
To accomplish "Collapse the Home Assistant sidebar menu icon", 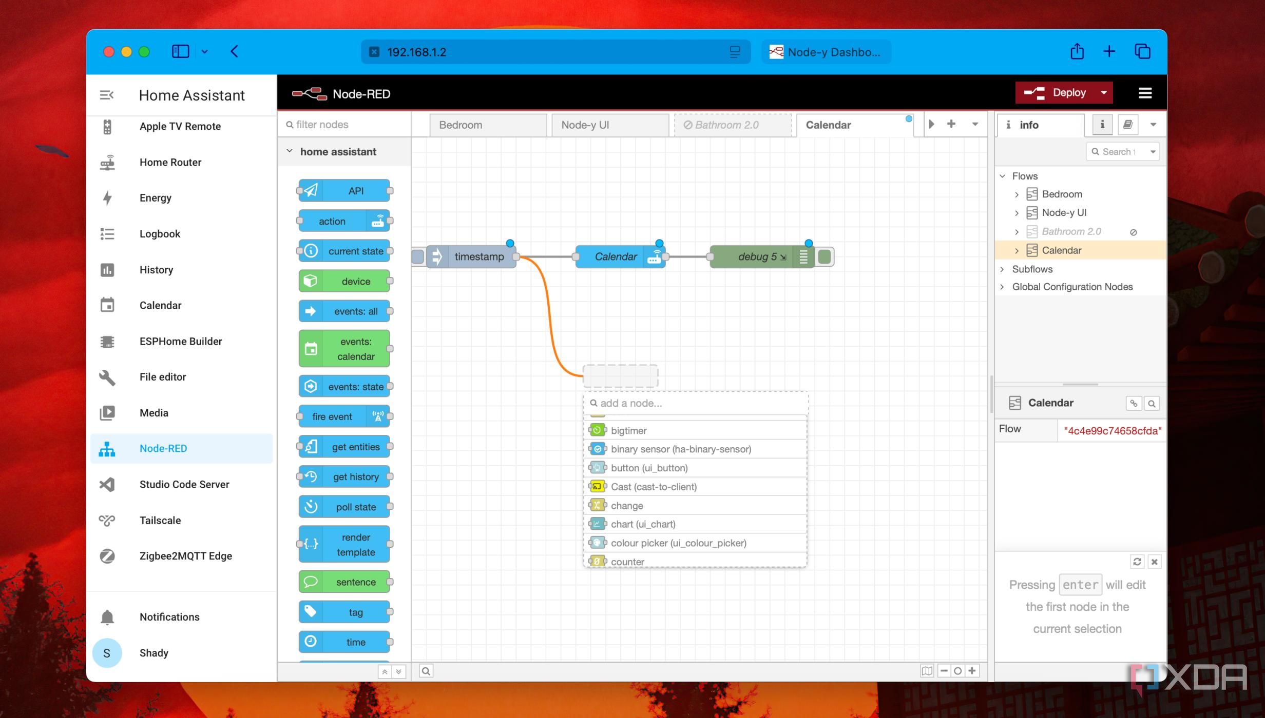I will (x=107, y=95).
